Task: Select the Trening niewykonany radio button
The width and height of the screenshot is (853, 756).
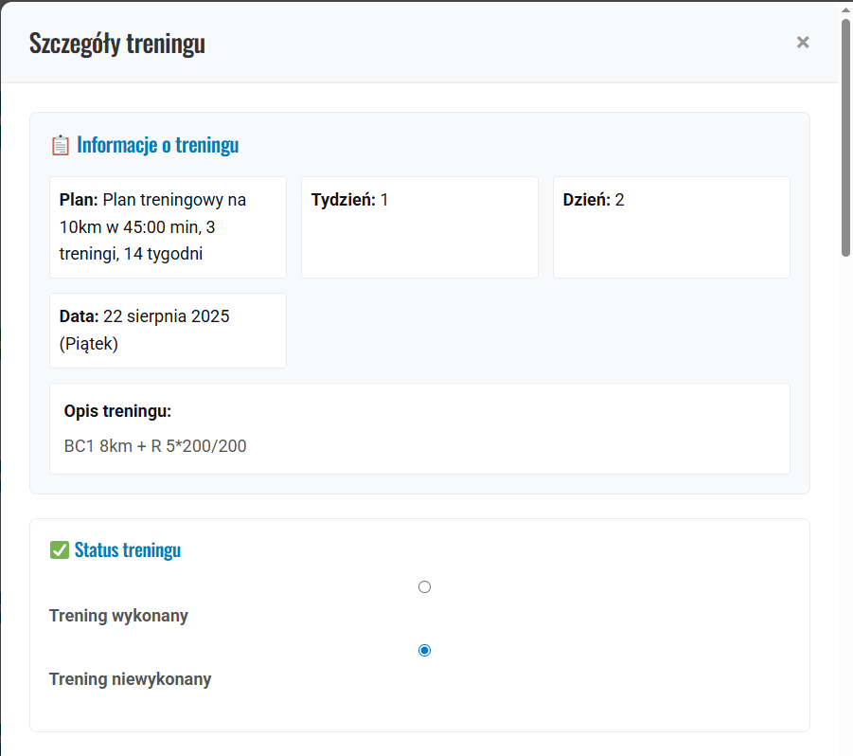Action: 424,651
